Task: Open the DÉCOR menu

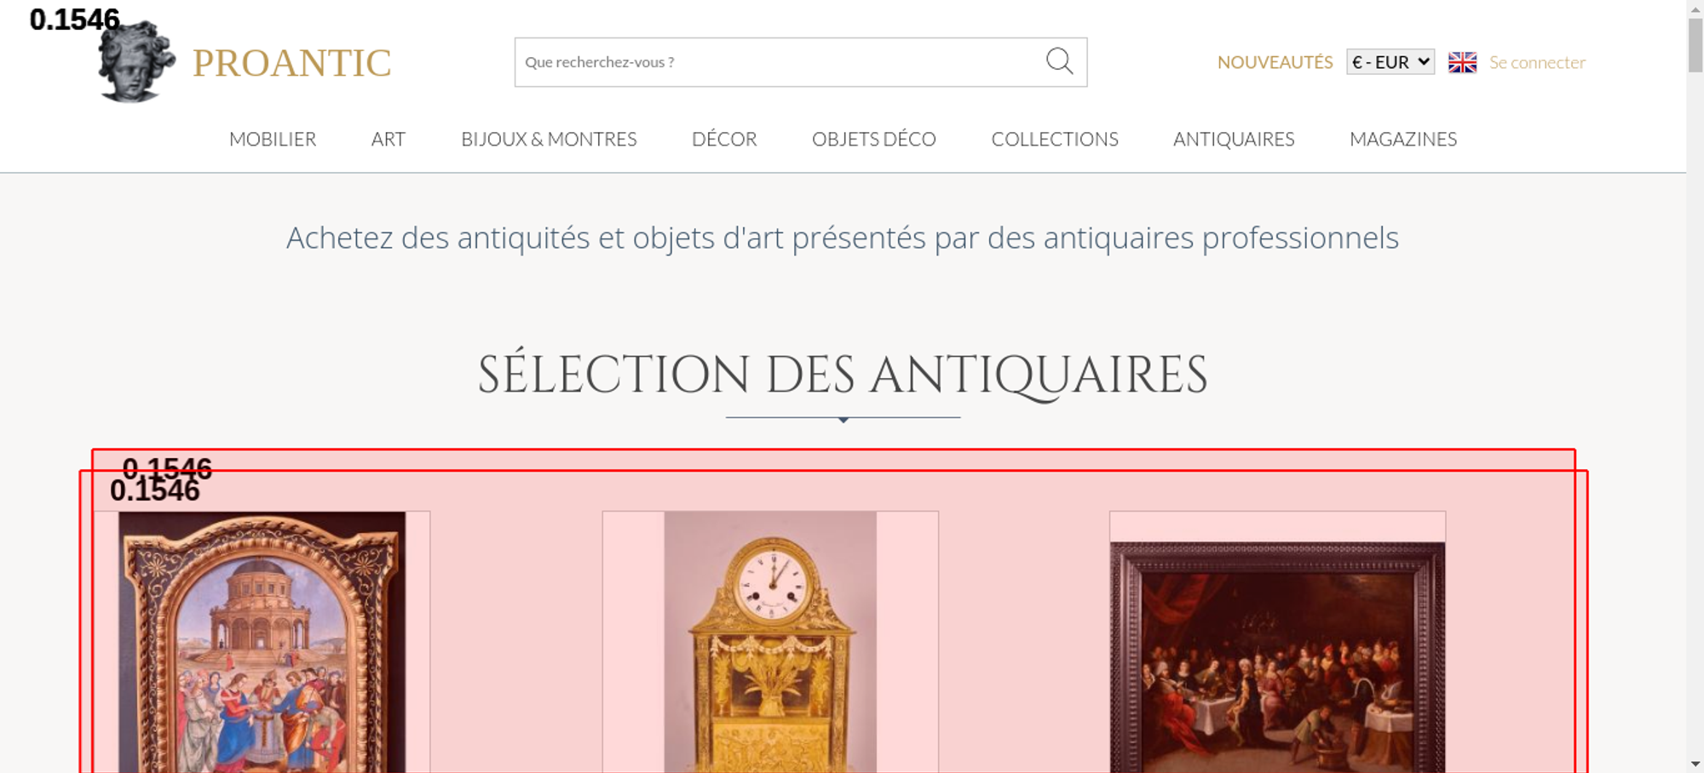Action: [x=724, y=139]
